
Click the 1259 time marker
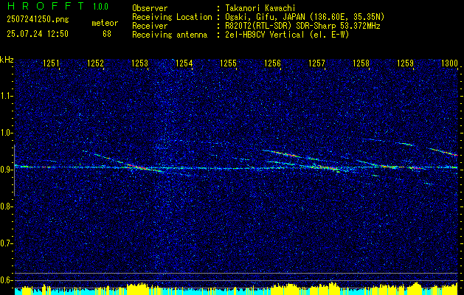pos(406,63)
